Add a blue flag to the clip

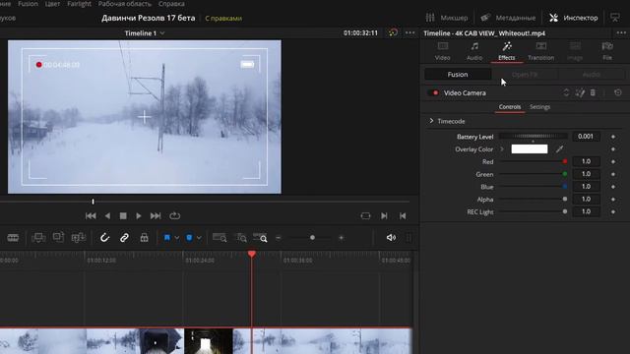[167, 238]
